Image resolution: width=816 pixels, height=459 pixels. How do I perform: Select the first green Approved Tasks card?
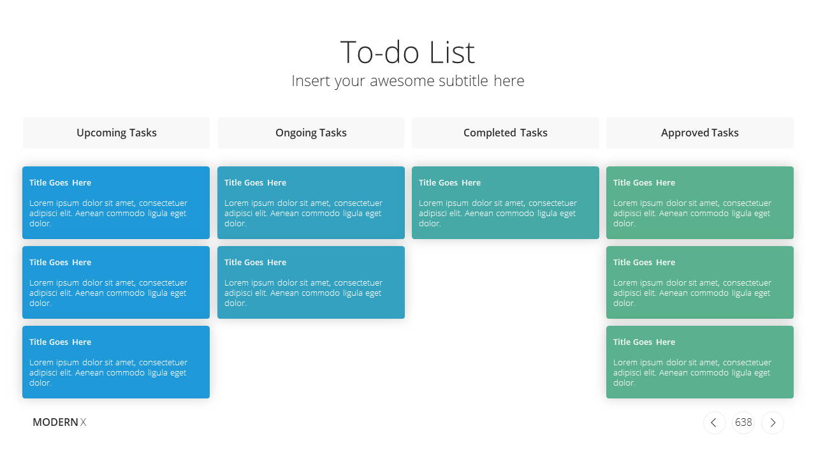point(700,203)
